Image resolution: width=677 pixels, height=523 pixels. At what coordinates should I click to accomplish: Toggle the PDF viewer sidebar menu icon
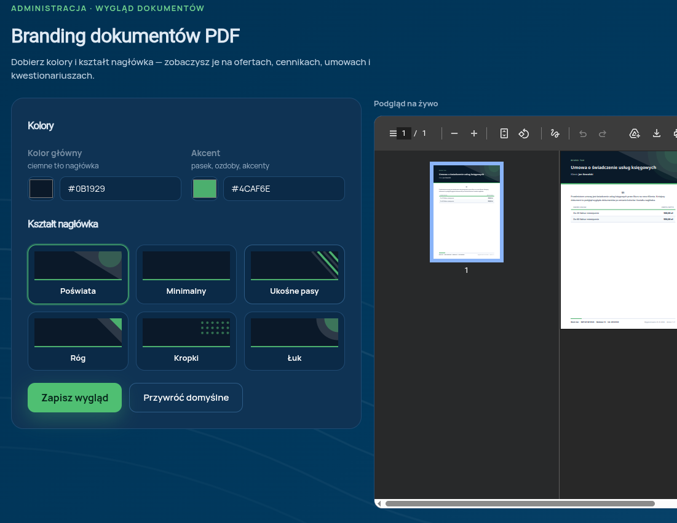coord(393,133)
